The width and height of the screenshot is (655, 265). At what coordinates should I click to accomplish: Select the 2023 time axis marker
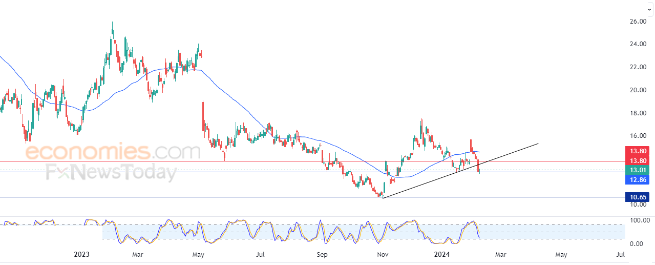coord(81,254)
